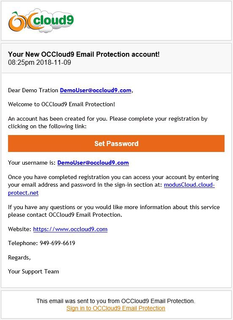Click the bold email subject heading
The height and width of the screenshot is (320, 233).
click(x=84, y=54)
